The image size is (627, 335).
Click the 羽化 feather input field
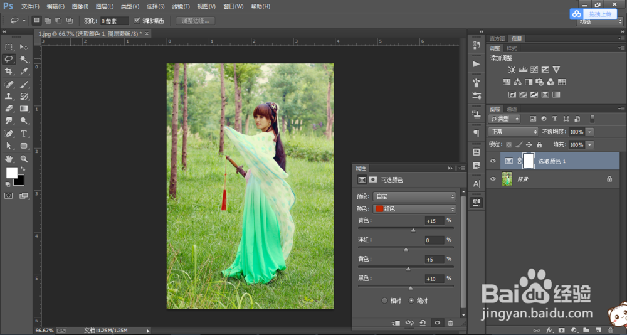click(114, 21)
